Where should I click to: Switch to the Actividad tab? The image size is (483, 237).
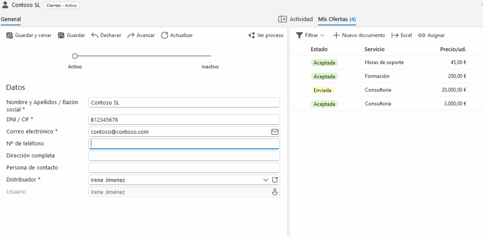click(x=296, y=19)
